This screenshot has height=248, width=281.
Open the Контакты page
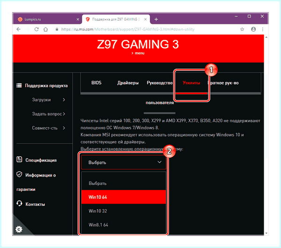(35, 204)
